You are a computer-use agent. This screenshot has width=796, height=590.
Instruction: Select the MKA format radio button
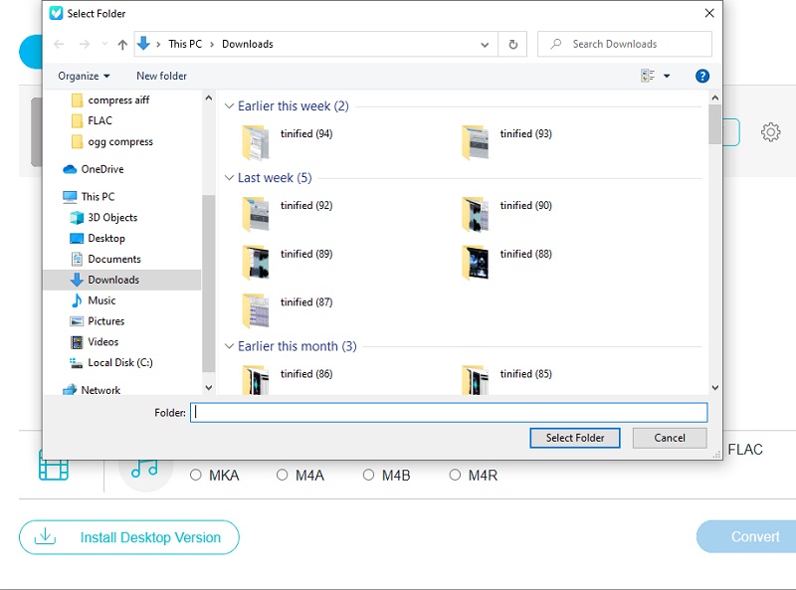[196, 476]
